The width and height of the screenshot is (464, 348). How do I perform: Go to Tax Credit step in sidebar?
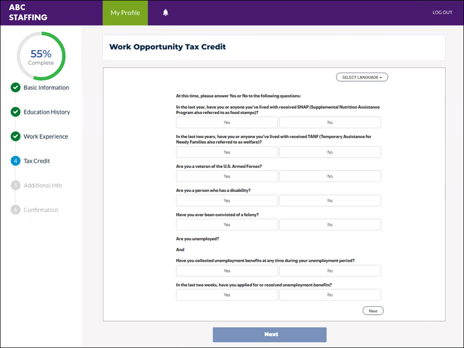click(37, 161)
